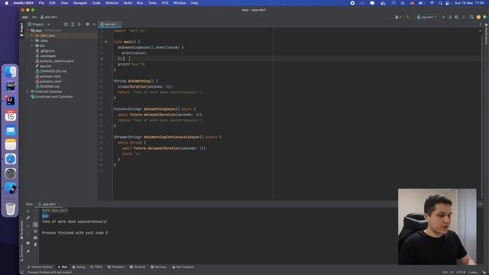Select analysis_options.yaml in project tree
Viewport: 489px width, 275px height.
point(54,61)
